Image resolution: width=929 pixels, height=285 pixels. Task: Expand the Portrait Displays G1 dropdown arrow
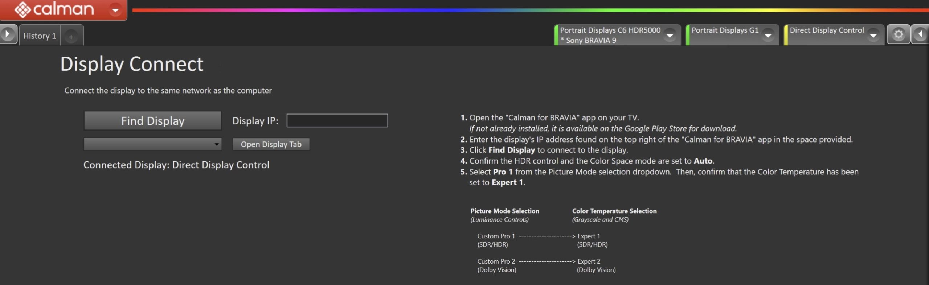(768, 36)
